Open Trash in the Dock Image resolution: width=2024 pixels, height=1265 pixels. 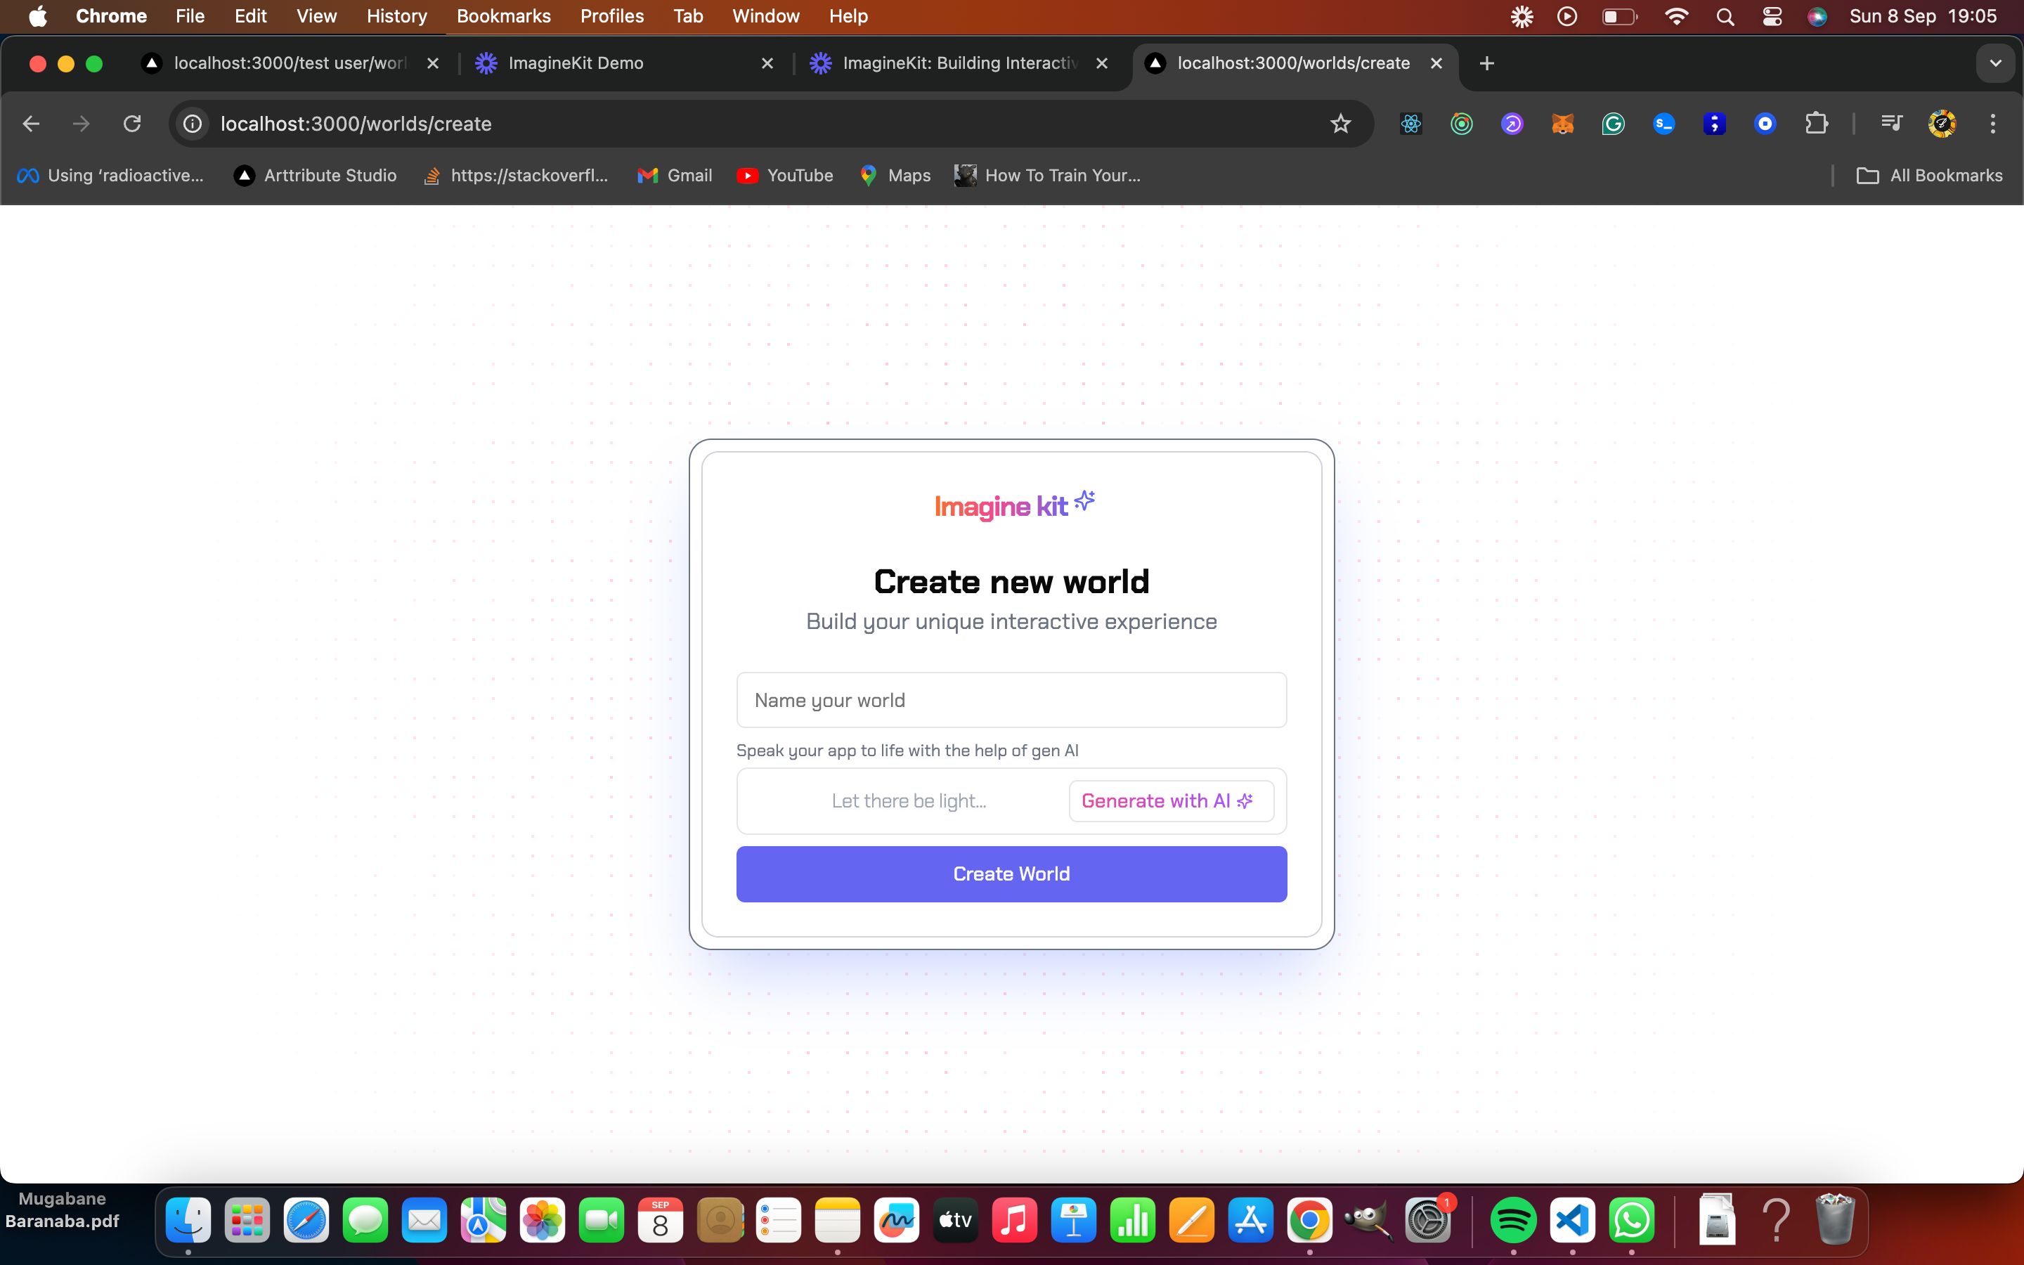1836,1221
